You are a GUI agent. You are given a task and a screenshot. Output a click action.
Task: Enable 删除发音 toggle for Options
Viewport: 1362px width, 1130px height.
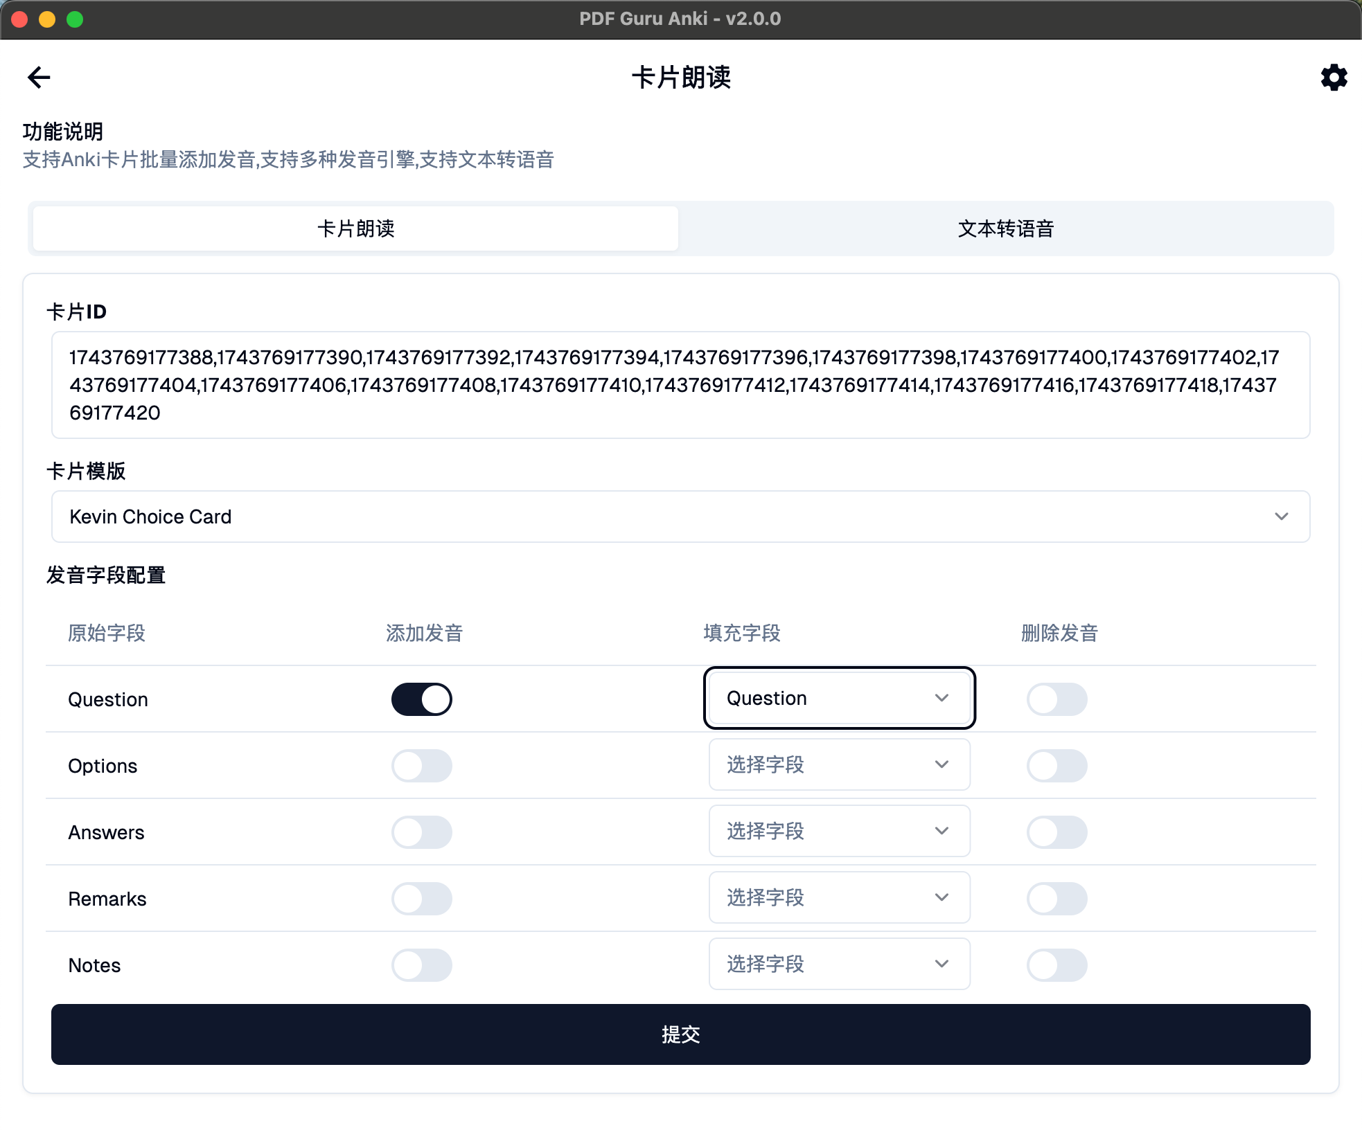pyautogui.click(x=1057, y=766)
